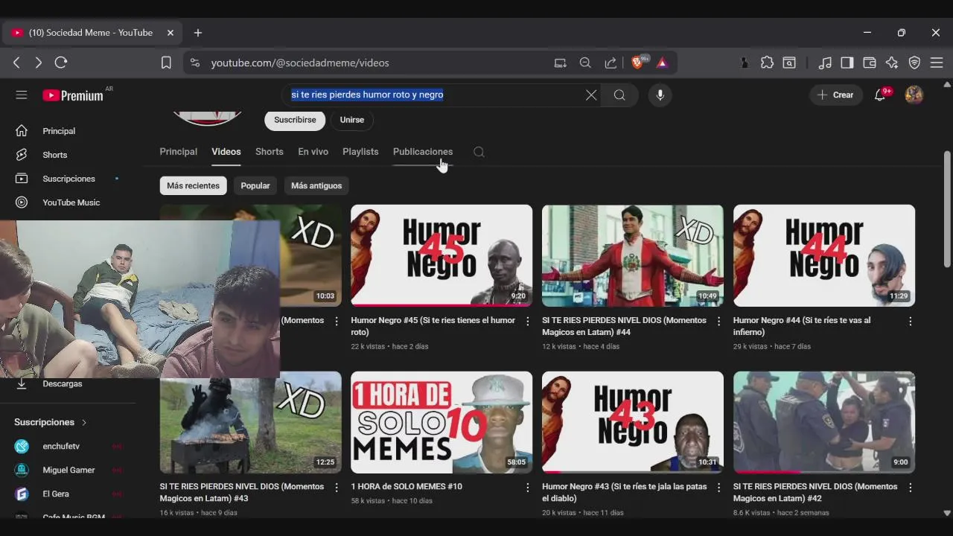Open options for Humor Negro #45 video

pos(527,322)
